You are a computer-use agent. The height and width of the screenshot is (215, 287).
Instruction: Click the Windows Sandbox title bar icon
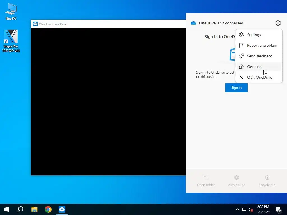[35, 24]
